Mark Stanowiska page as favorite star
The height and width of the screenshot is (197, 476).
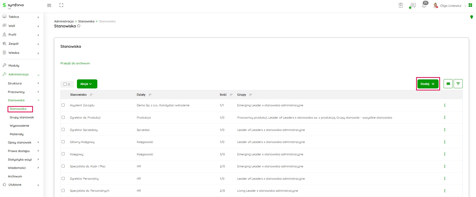(79, 26)
